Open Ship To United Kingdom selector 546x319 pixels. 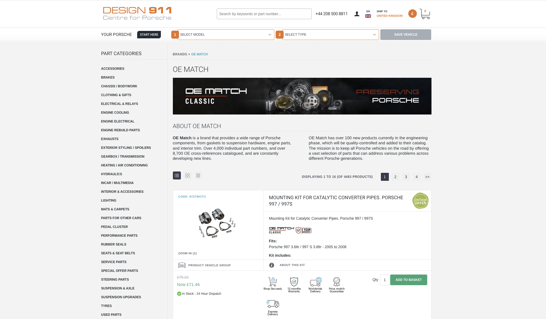pyautogui.click(x=389, y=14)
